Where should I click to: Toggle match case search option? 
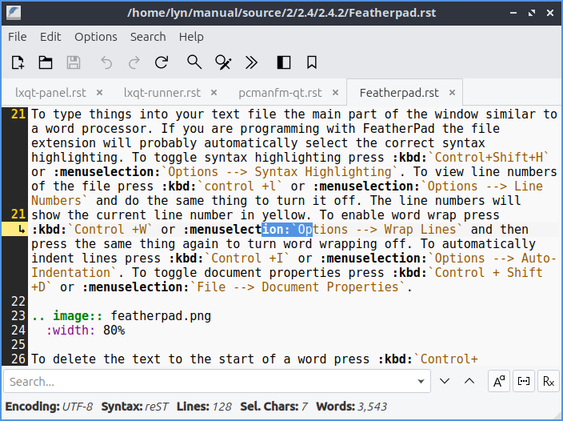pos(499,381)
